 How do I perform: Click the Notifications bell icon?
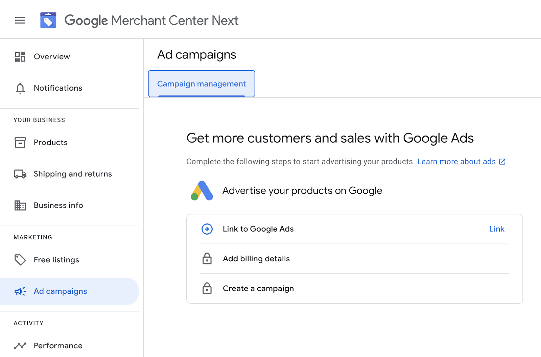[20, 88]
